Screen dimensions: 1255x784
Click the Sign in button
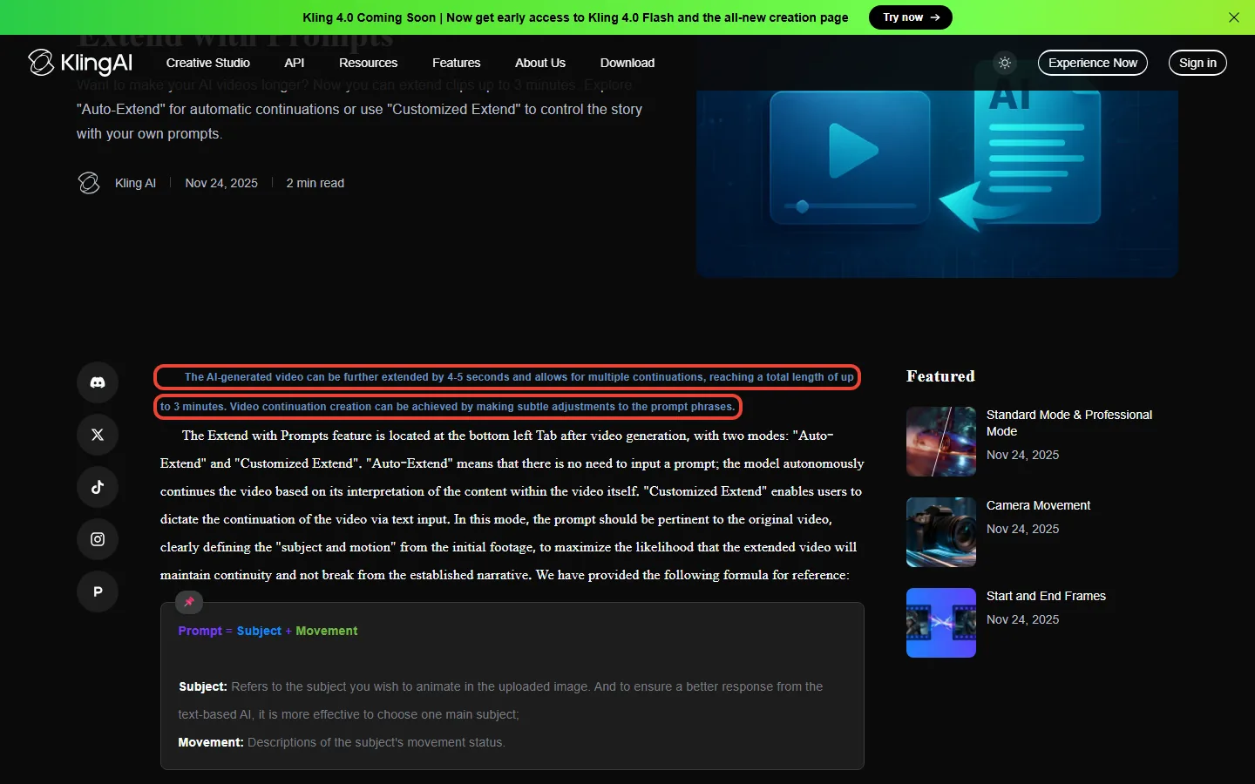[x=1197, y=63]
